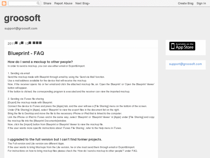The image size is (210, 158).
Task: Open the Sign In link
Action: click(x=201, y=3)
